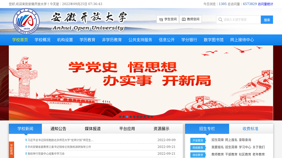282x158 pixels.
Task: Open 学校概况 navigation menu item
Action: pos(42,40)
